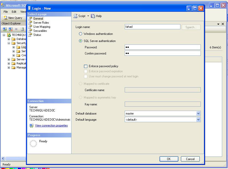Image resolution: width=228 pixels, height=169 pixels.
Task: Click the View connection properties link
Action: coord(51,125)
